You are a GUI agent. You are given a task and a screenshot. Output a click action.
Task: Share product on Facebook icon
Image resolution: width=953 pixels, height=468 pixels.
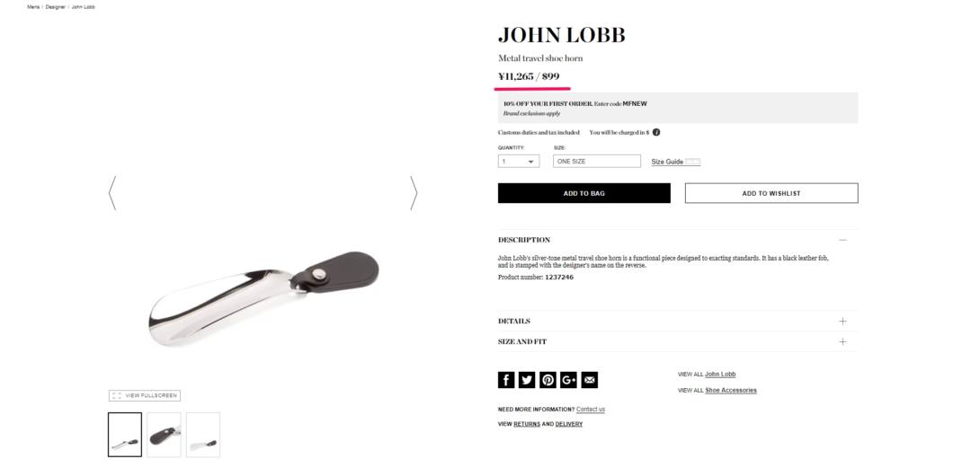(506, 380)
